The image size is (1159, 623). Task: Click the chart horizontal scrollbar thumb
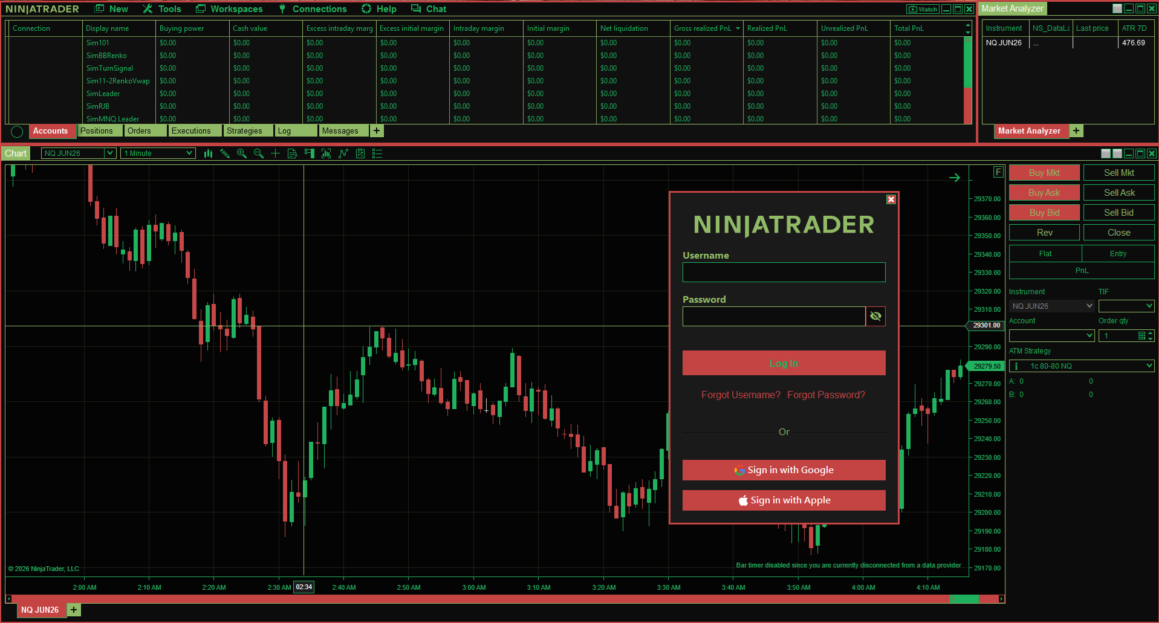click(964, 599)
